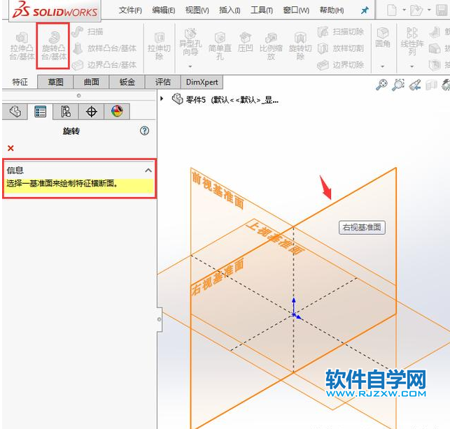The height and width of the screenshot is (429, 450).
Task: Open the 编辑(E) menu
Action: pyautogui.click(x=164, y=10)
